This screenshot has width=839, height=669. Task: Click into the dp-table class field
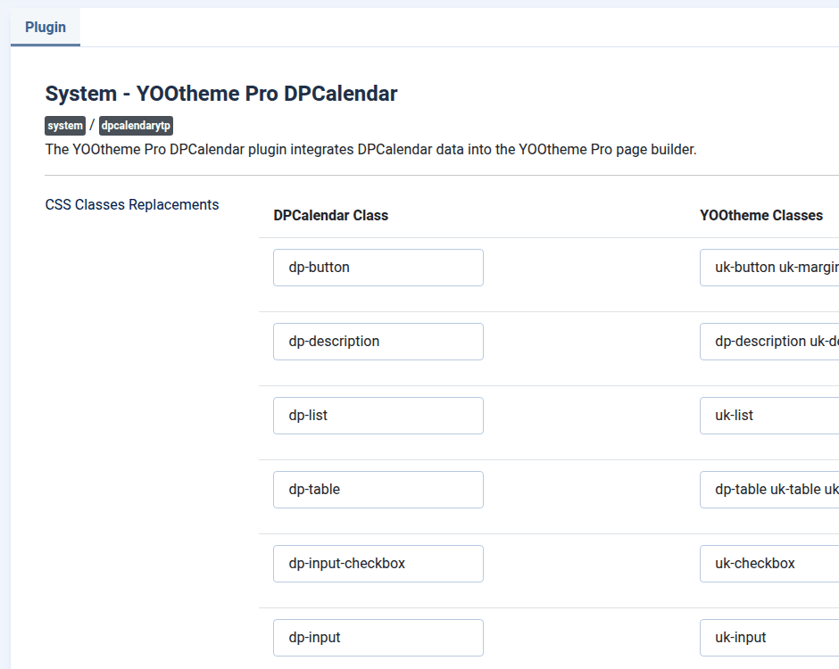[x=378, y=490]
